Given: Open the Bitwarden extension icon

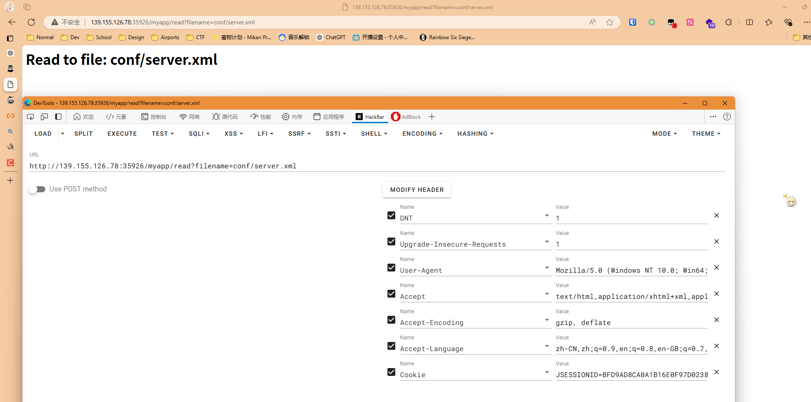Looking at the screenshot, I should 633,22.
